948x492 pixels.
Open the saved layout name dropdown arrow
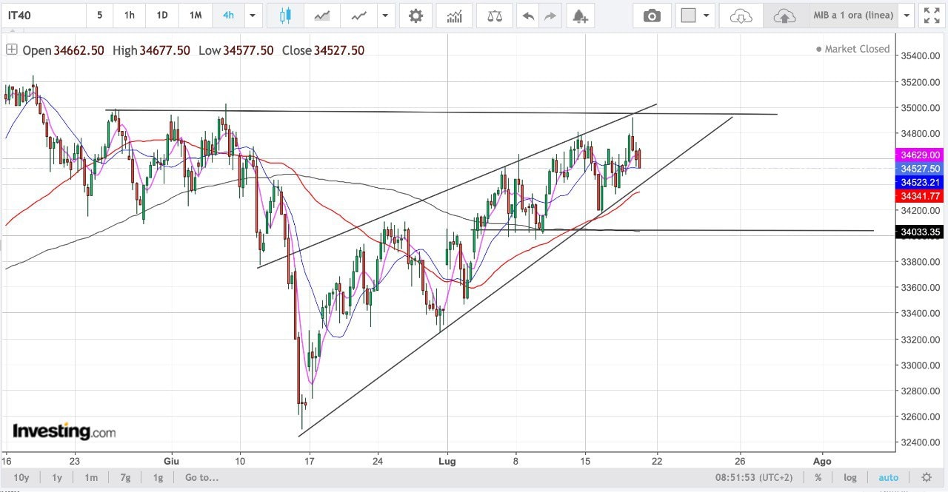(907, 16)
